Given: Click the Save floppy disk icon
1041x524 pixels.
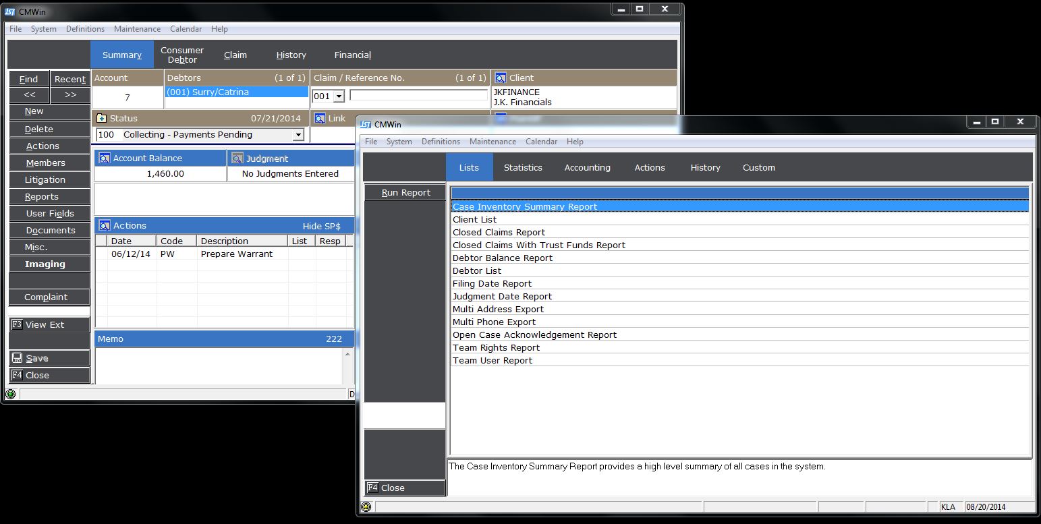Looking at the screenshot, I should coord(18,358).
